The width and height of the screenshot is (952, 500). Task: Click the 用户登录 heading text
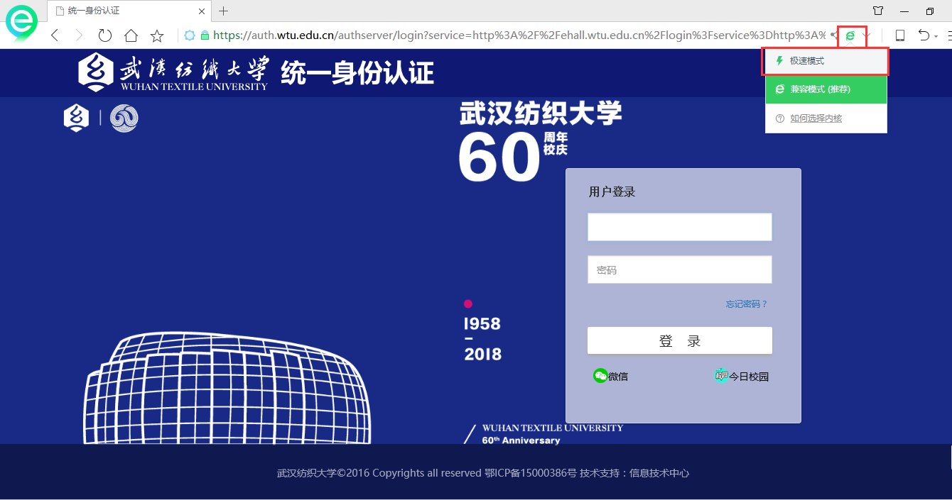[x=612, y=191]
